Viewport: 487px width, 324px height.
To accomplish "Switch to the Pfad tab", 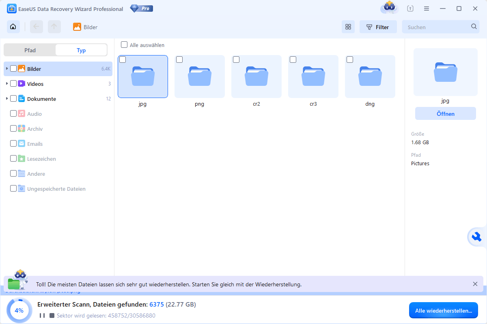I will pos(30,50).
